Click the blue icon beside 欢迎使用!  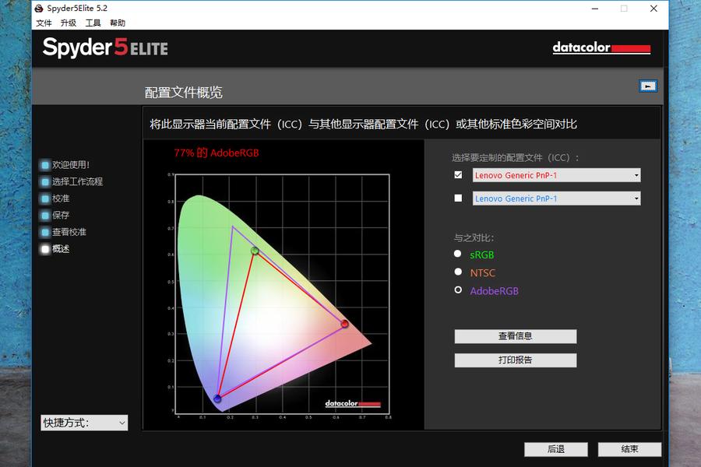pyautogui.click(x=45, y=165)
